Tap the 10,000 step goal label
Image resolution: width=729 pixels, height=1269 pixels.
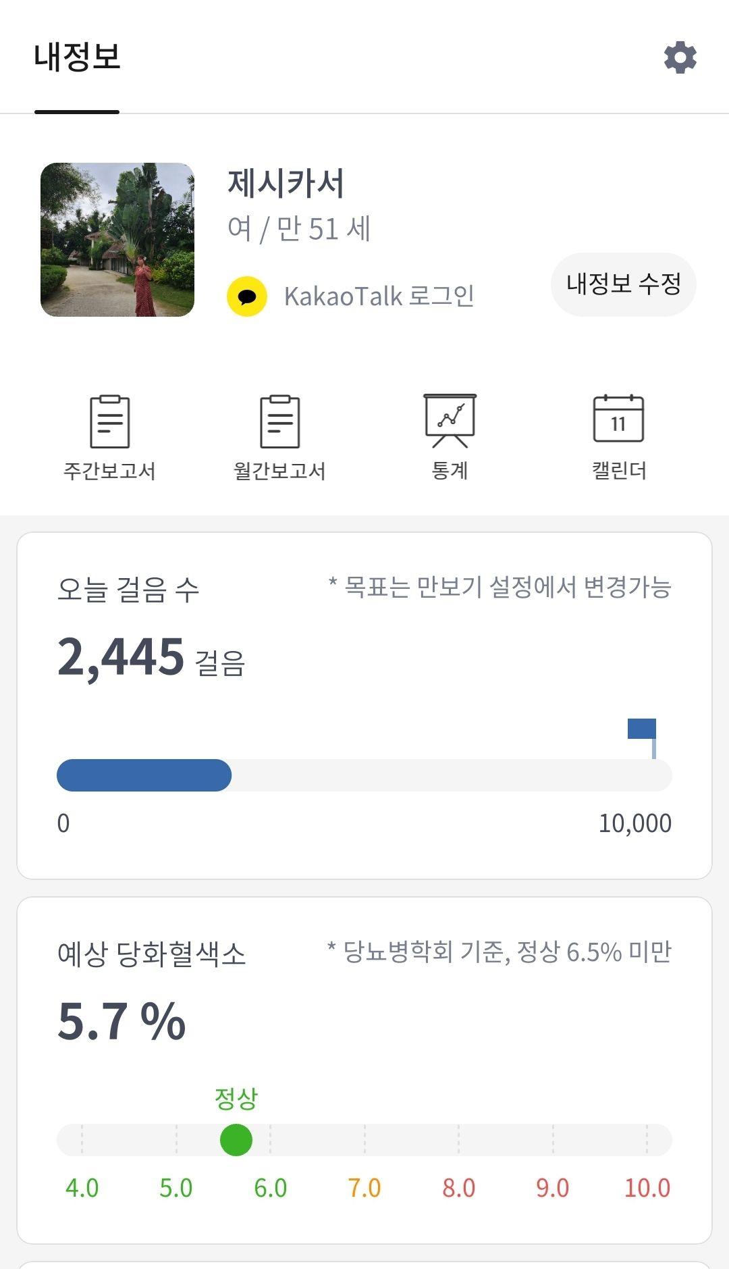click(x=634, y=823)
